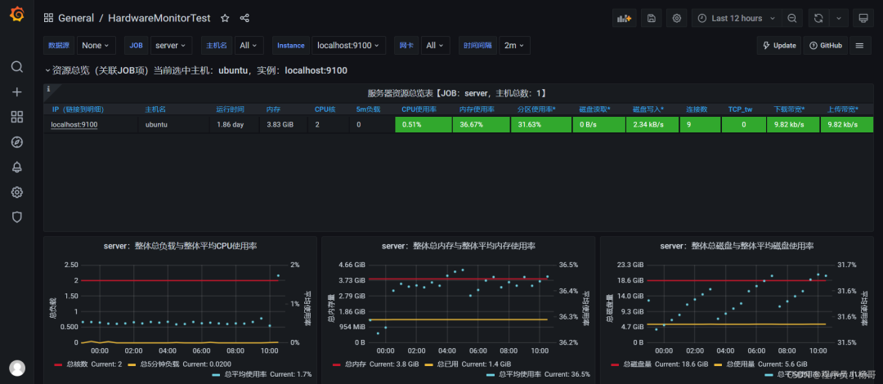
Task: Click the plus Create icon in sidebar
Action: [17, 92]
